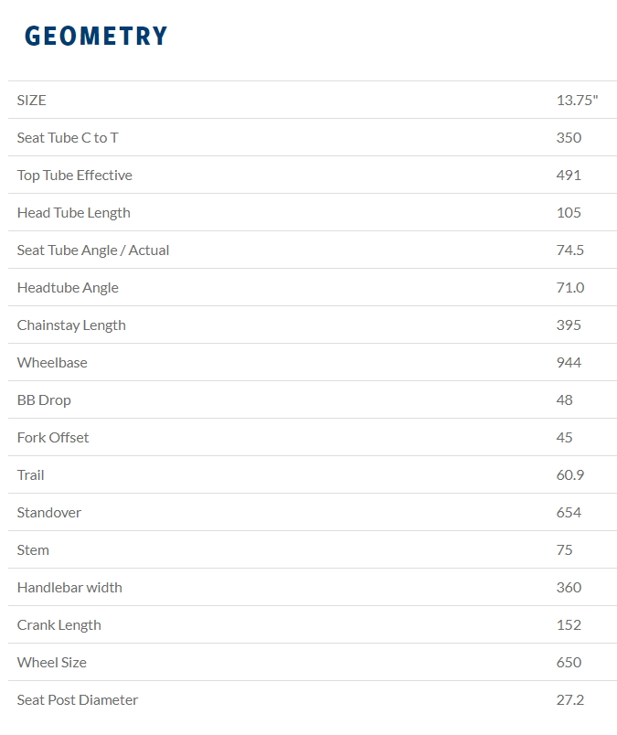Click the Top Tube Effective value 491
The width and height of the screenshot is (617, 735).
click(569, 175)
